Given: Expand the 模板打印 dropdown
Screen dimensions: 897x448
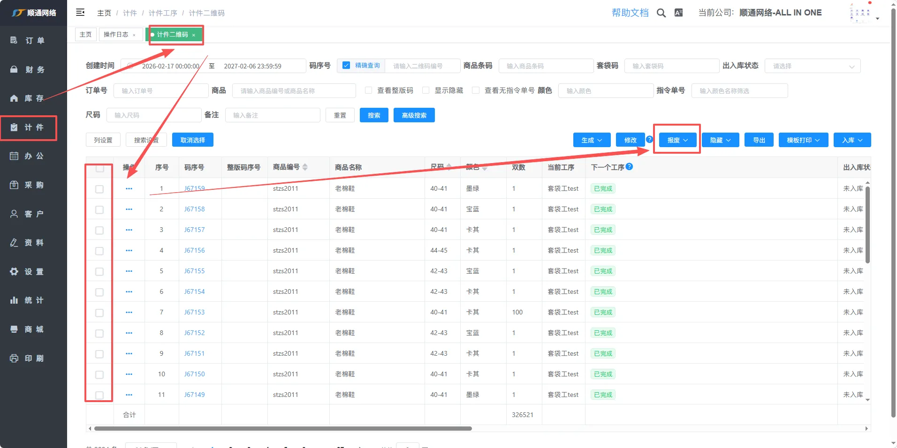Looking at the screenshot, I should click(803, 140).
